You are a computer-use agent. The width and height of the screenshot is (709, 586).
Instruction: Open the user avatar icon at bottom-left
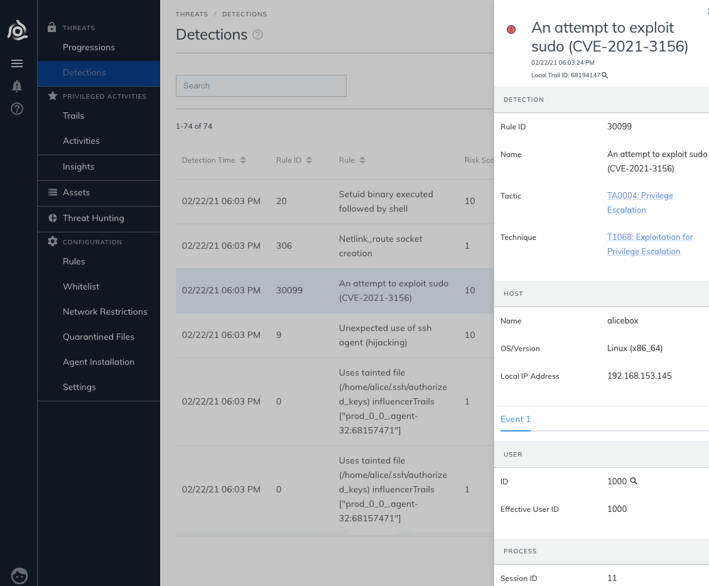(19, 575)
